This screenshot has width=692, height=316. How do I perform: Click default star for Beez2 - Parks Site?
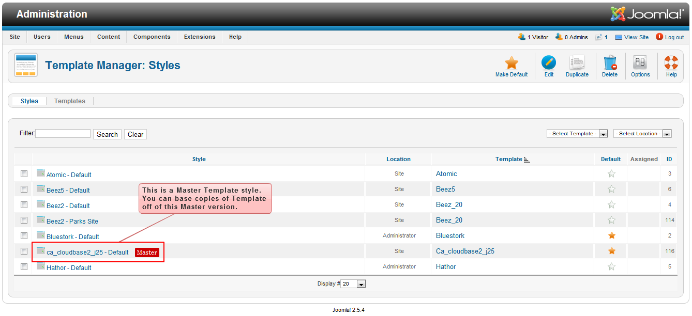[x=611, y=220]
